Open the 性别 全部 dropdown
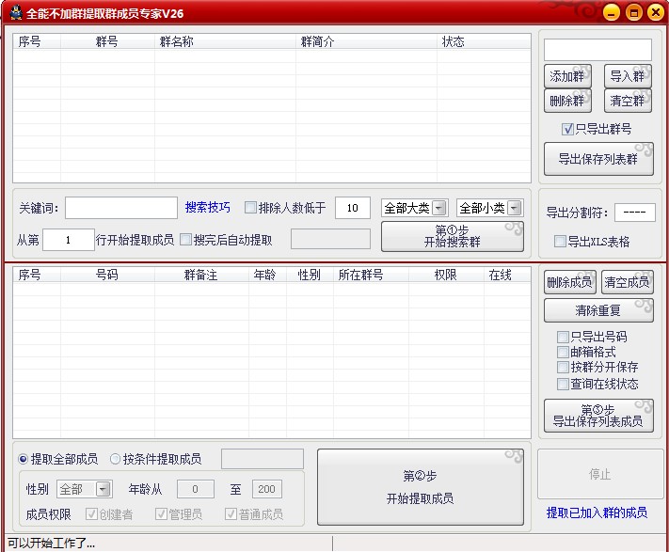Viewport: 669px width, 552px height. (x=84, y=489)
